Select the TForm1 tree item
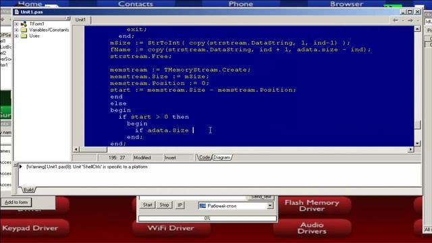The height and width of the screenshot is (243, 432). coord(36,24)
